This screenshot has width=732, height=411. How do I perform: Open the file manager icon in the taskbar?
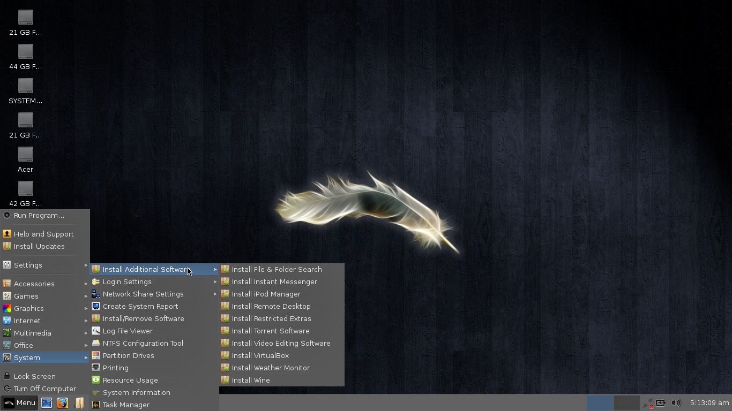click(79, 403)
